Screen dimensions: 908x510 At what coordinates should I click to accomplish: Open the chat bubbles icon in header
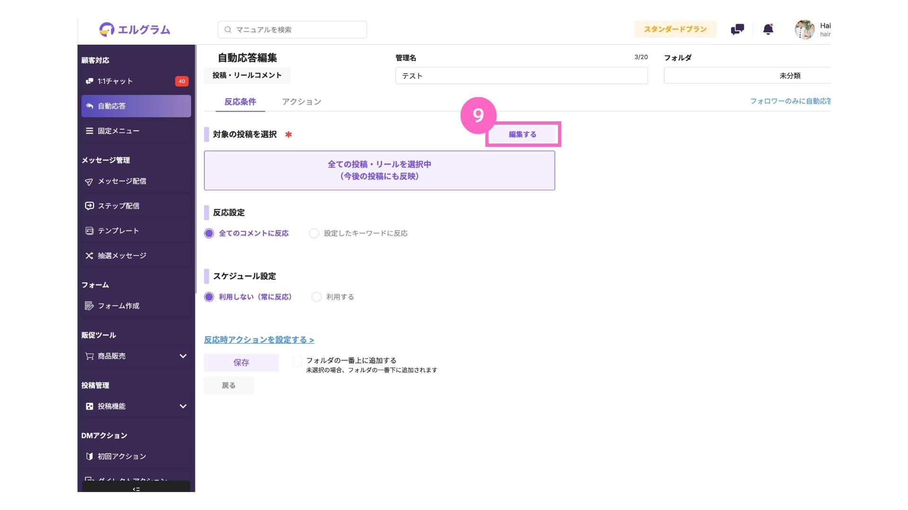coord(737,29)
